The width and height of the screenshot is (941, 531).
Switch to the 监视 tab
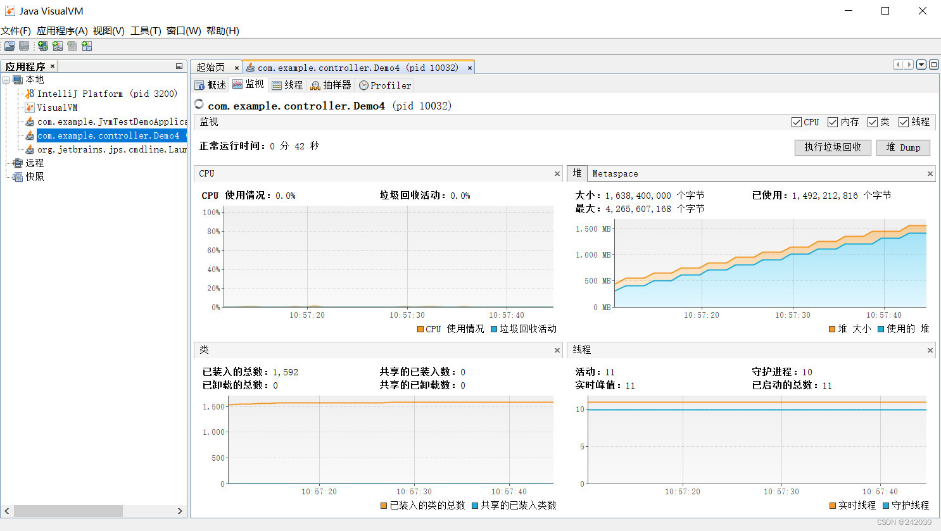(248, 84)
